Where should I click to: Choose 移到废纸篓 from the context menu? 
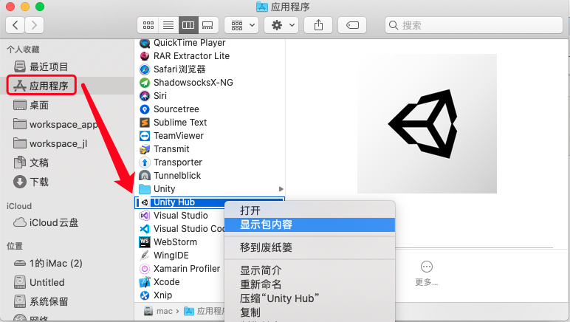pyautogui.click(x=309, y=247)
